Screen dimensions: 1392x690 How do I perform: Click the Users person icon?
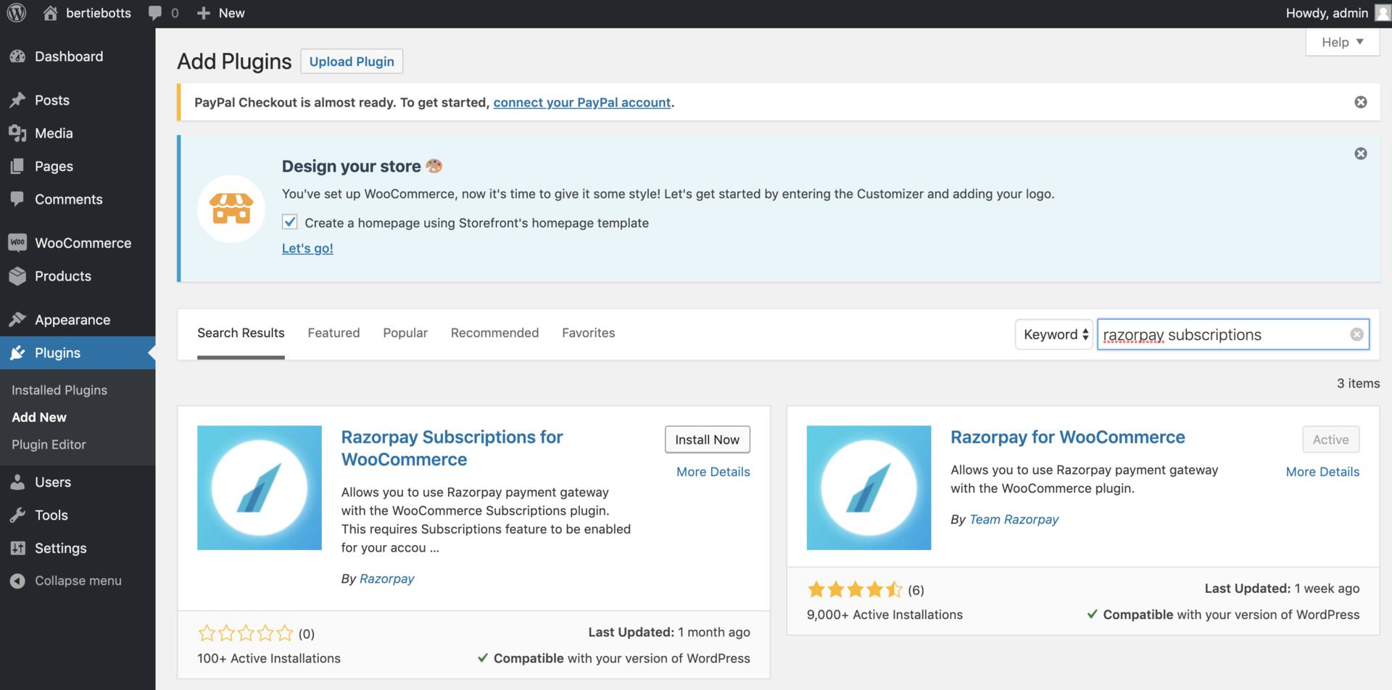click(x=17, y=482)
